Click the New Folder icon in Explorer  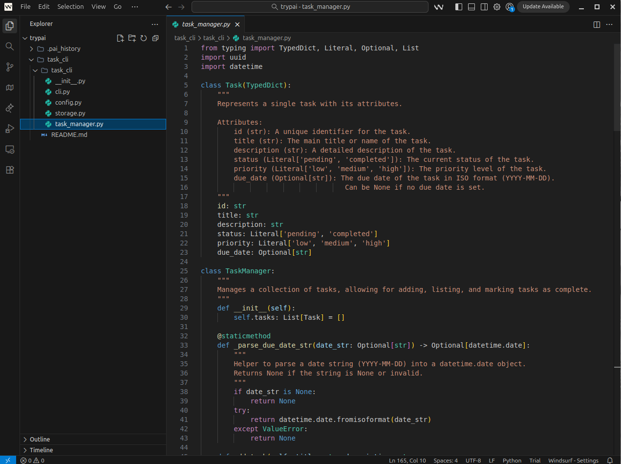coord(132,38)
